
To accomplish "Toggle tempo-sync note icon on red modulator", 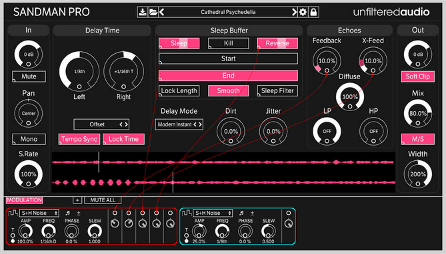I will click(67, 213).
